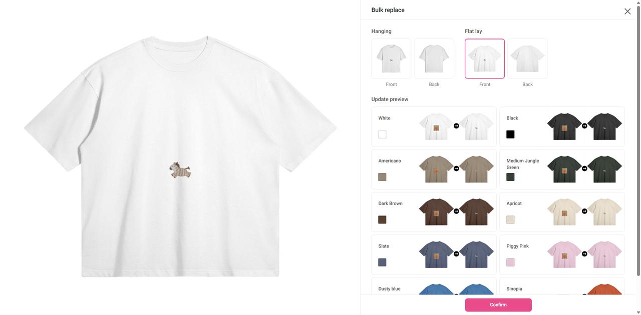Viewport: 641px width, 315px height.
Task: Click arrow icon in White preview row
Action: point(456,126)
